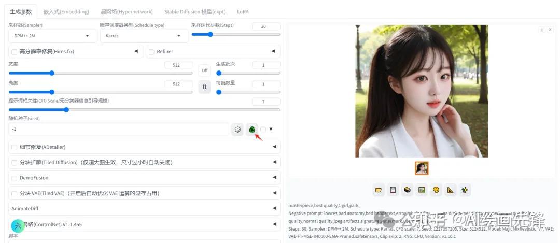
Task: Adjust the 宽度 width slider
Action: (101, 73)
